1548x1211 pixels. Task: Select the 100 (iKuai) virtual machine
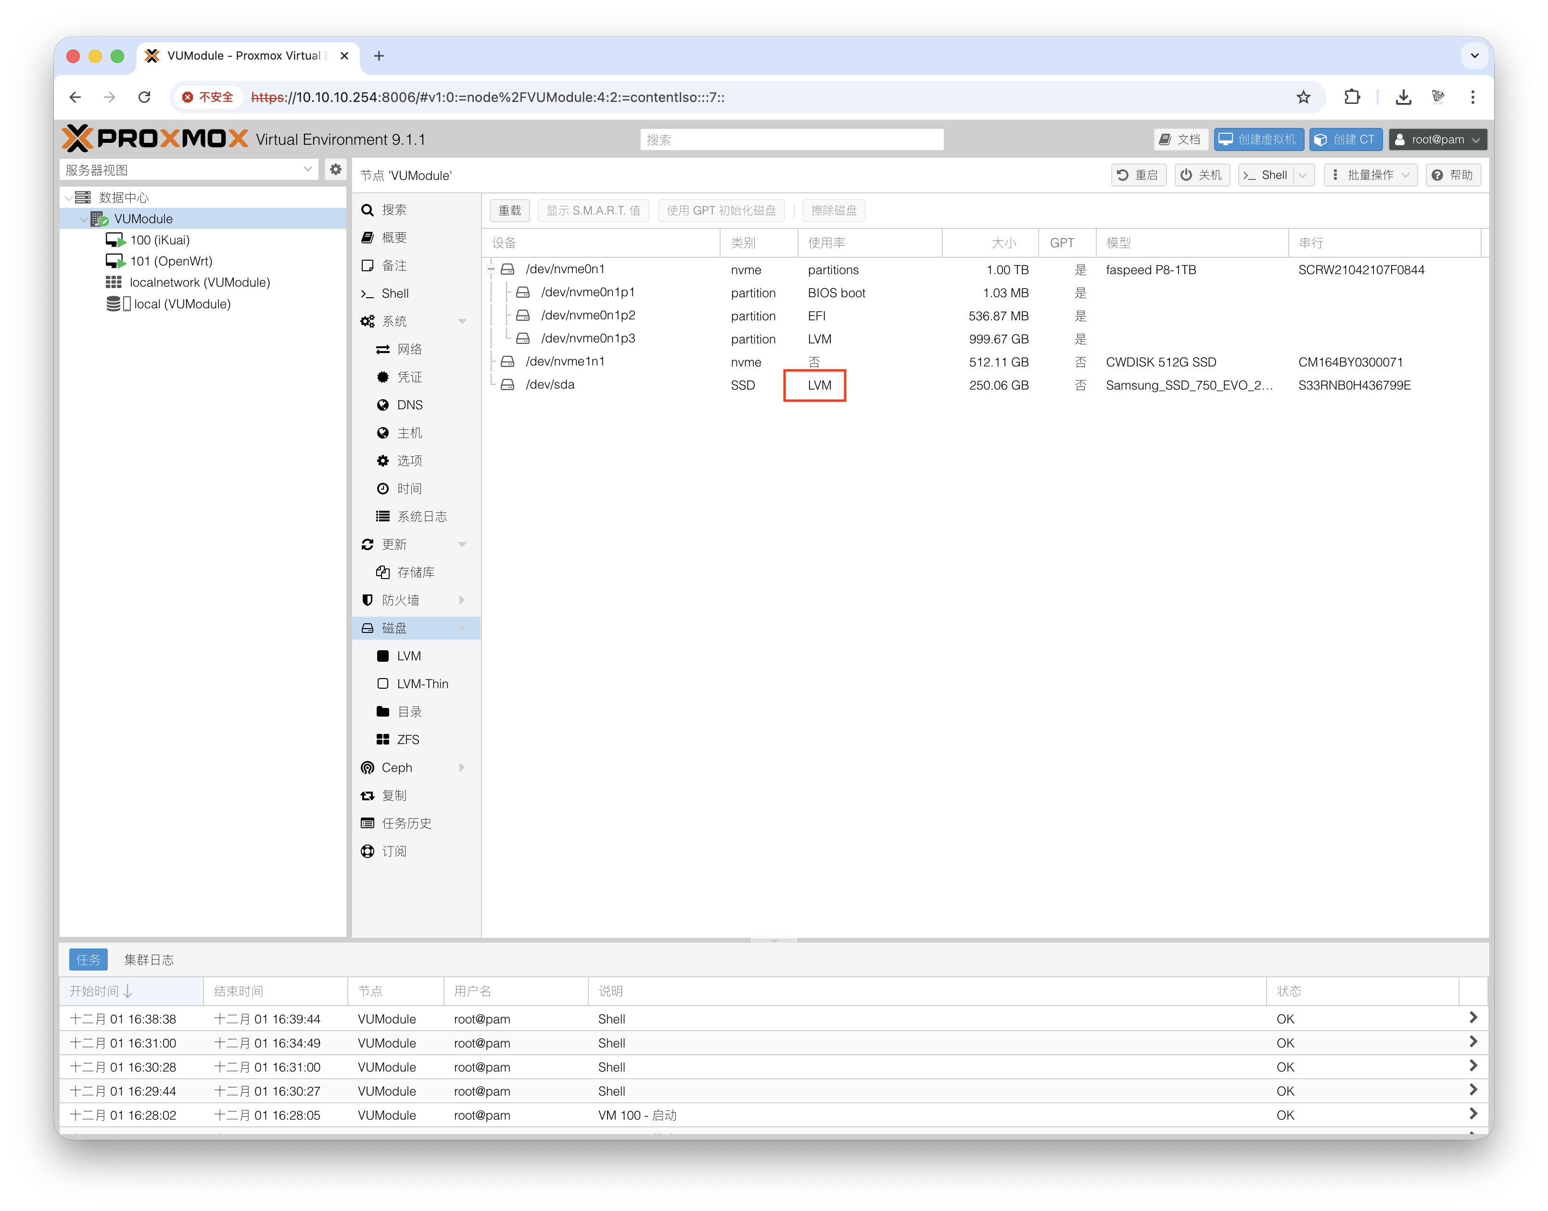point(160,240)
